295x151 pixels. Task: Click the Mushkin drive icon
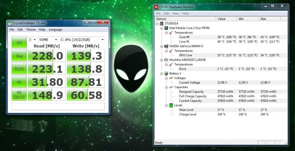(x=166, y=60)
